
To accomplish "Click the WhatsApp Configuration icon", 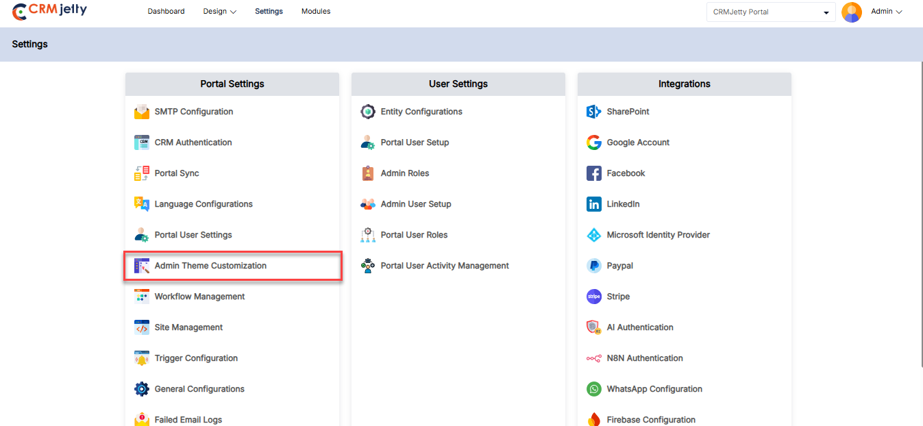I will [594, 389].
